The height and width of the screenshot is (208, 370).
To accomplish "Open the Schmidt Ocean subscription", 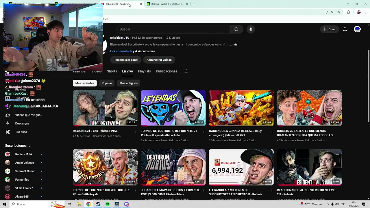I will point(25,171).
